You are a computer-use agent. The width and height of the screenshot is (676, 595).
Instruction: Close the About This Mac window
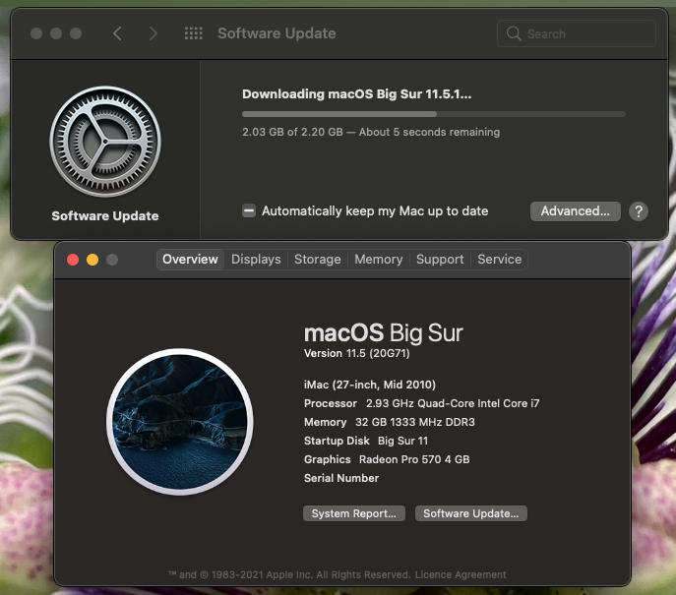click(x=73, y=260)
